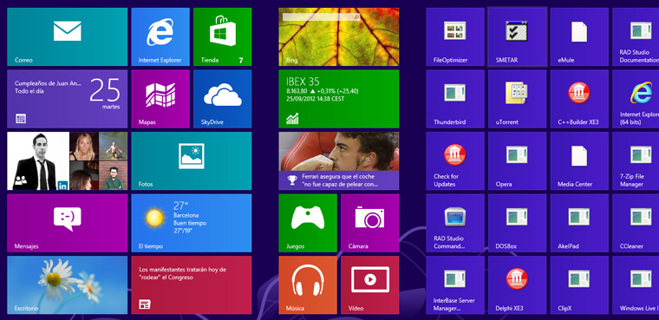
Task: Launch FileOptimizer
Action: click(x=455, y=37)
